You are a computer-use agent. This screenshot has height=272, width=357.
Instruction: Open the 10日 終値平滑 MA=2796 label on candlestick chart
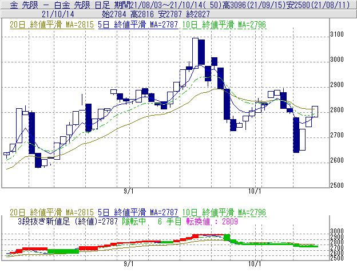click(224, 25)
